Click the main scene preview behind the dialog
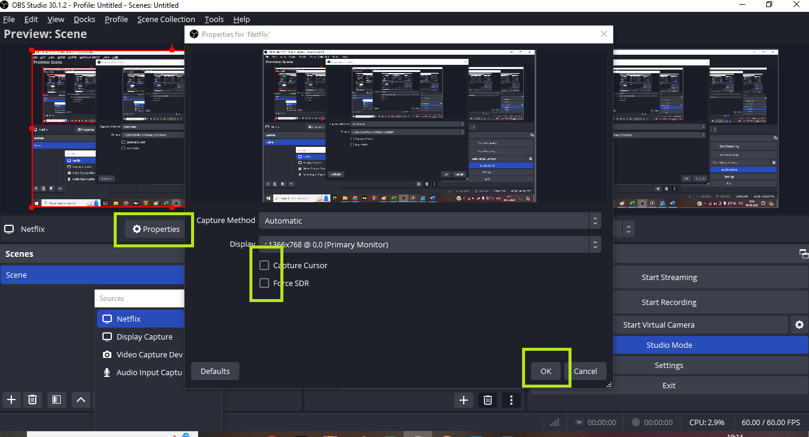 [107, 128]
